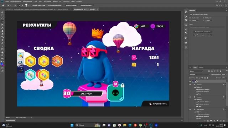This screenshot has width=228, height=128.
Task: Switch to 'Каналы' tab
Action: 201,67
